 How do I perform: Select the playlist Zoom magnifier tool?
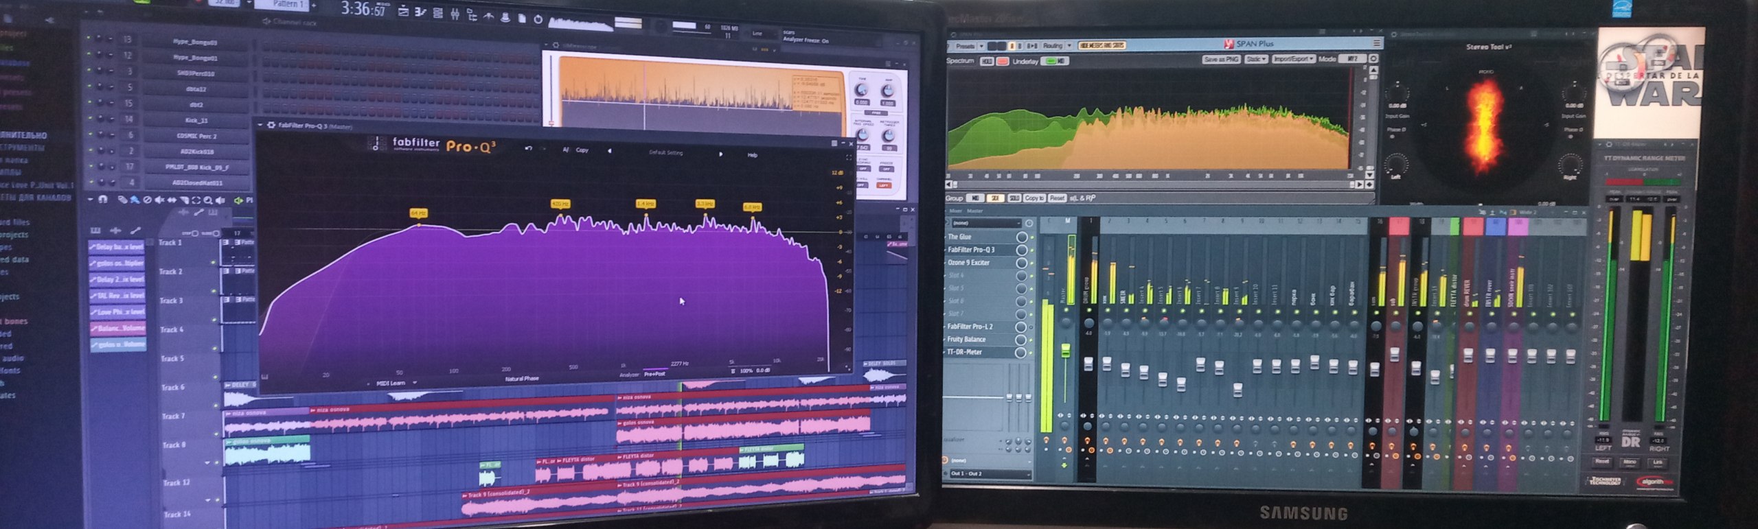point(208,201)
